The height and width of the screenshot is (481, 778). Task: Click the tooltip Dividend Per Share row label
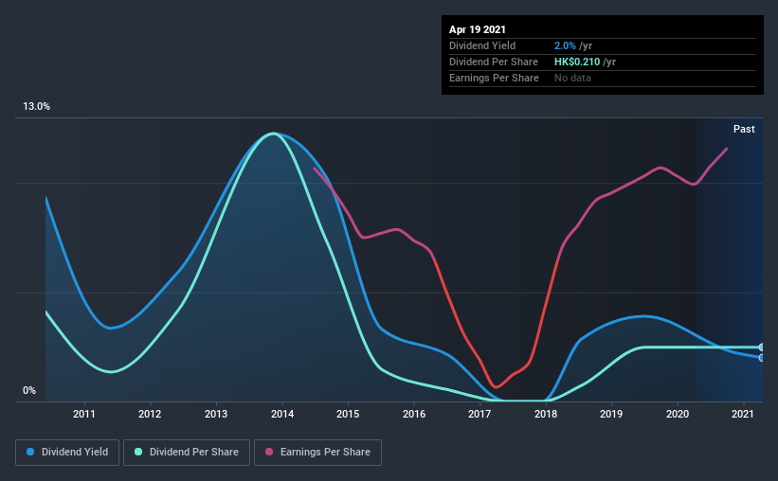point(493,62)
